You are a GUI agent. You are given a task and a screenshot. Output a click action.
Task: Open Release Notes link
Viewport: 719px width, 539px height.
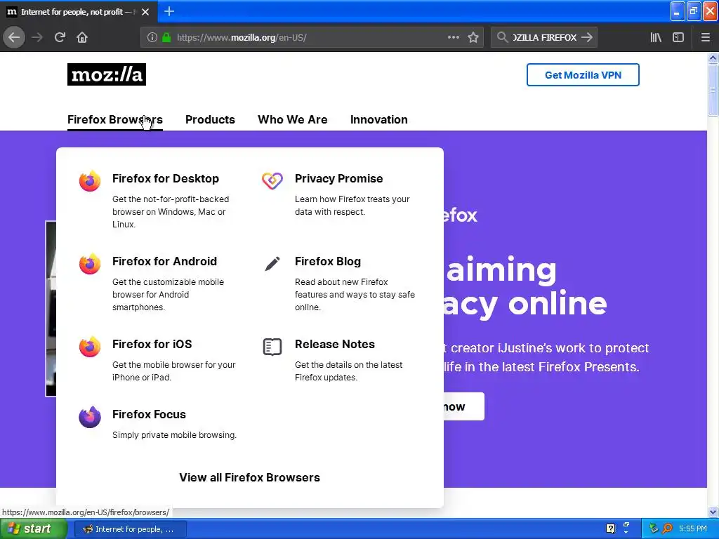click(x=335, y=344)
